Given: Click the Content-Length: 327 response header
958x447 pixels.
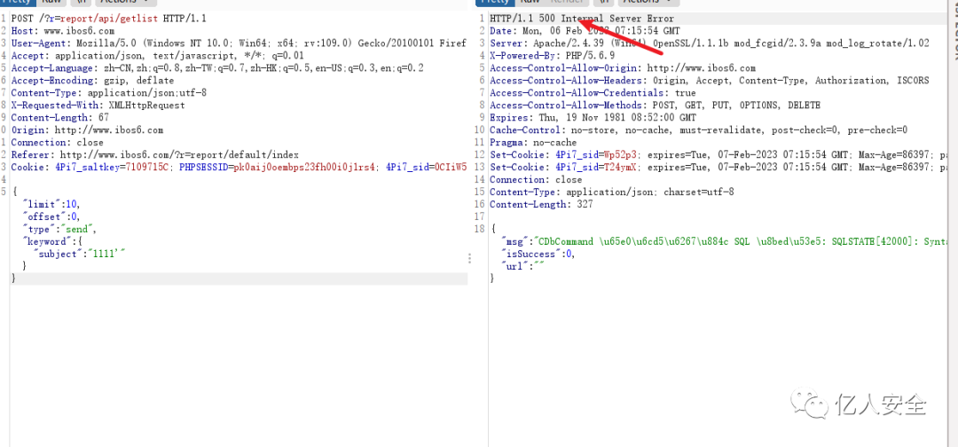Looking at the screenshot, I should pyautogui.click(x=541, y=204).
